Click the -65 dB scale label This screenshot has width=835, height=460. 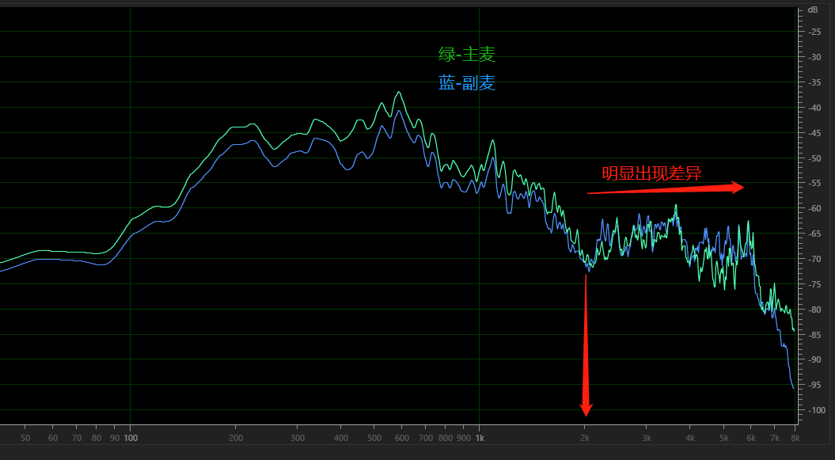point(814,234)
